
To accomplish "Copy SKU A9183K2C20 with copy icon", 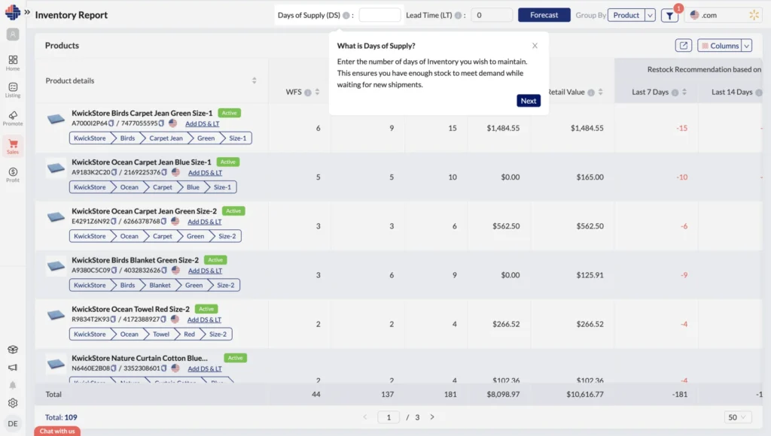I will tap(114, 172).
